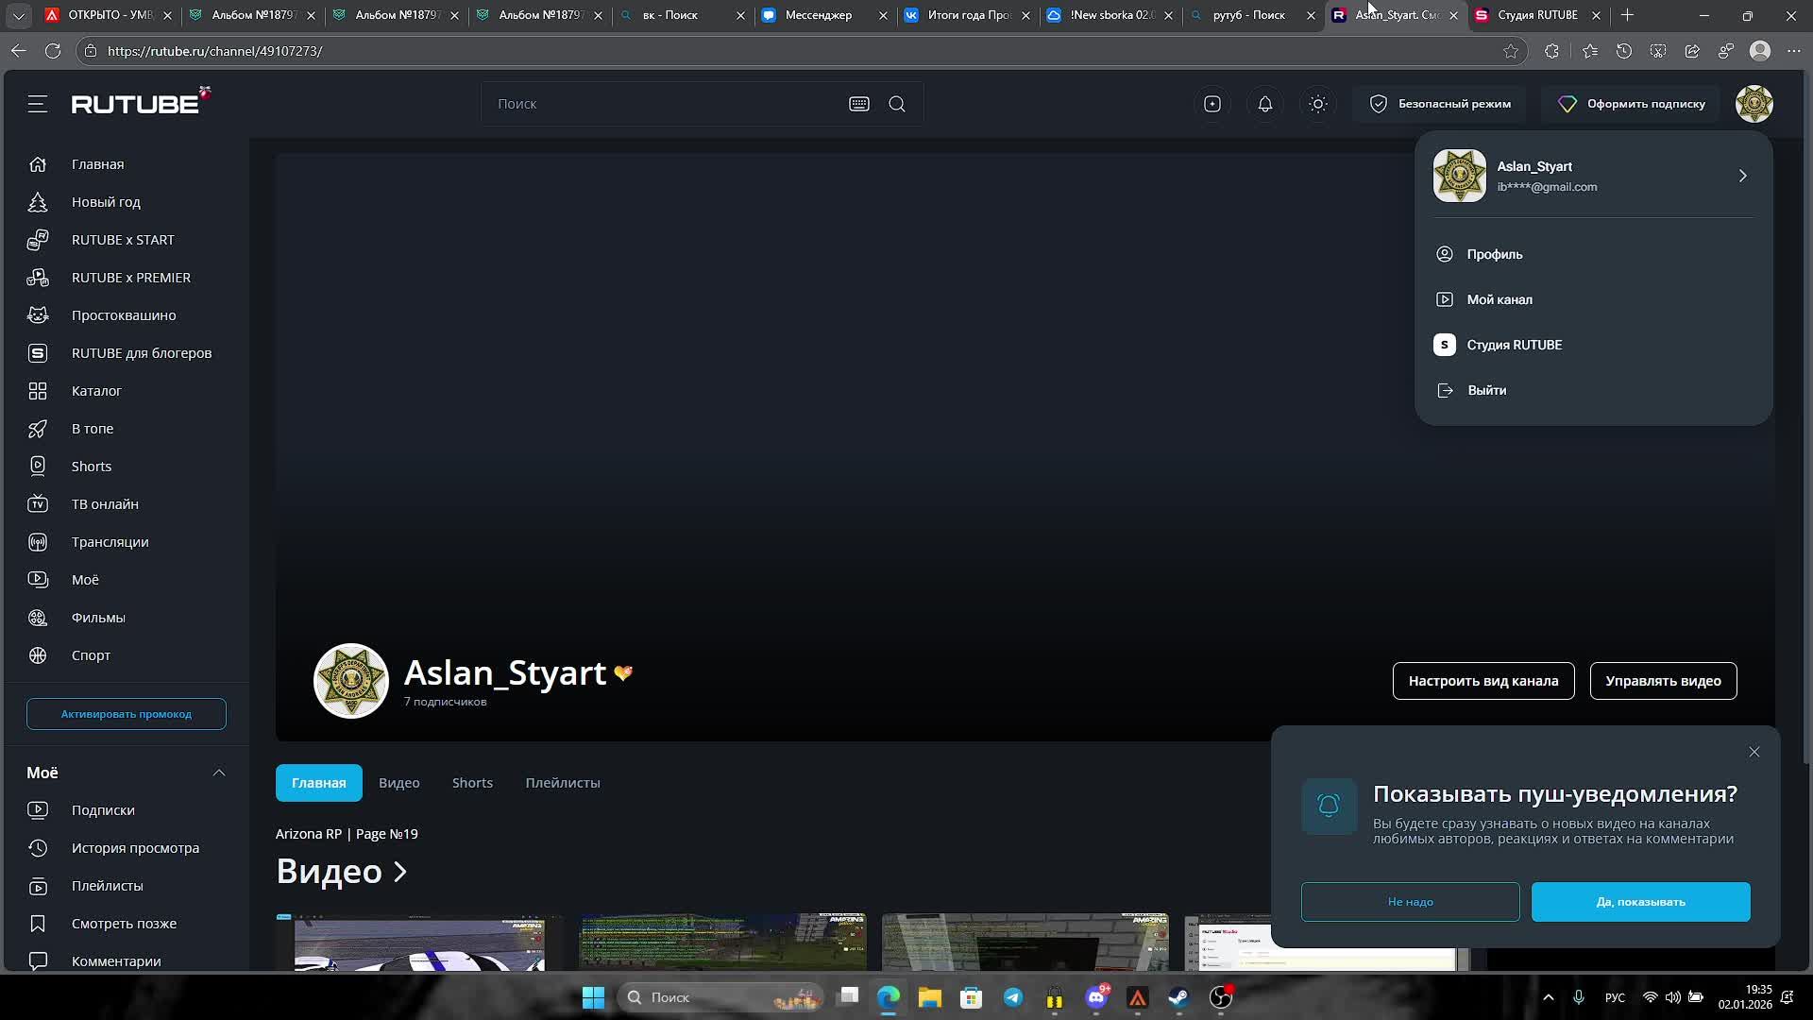Screen dimensions: 1813x1020
Task: Click the virtual keyboard icon in search
Action: coord(858,104)
